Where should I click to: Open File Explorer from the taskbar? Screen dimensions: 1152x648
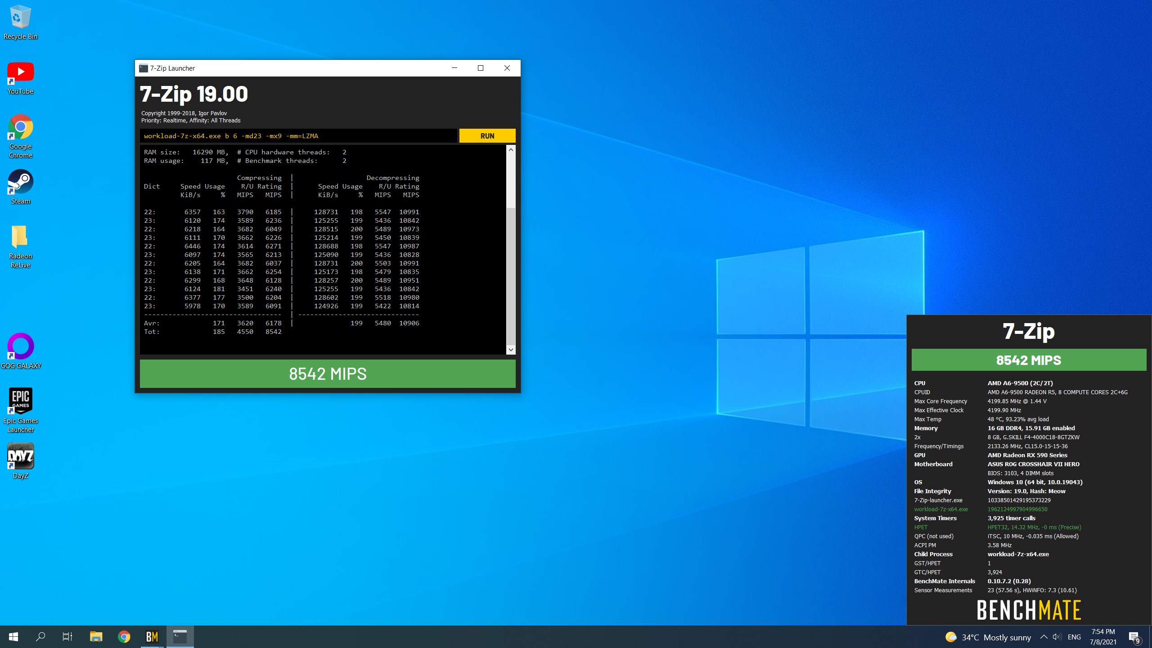coord(96,637)
